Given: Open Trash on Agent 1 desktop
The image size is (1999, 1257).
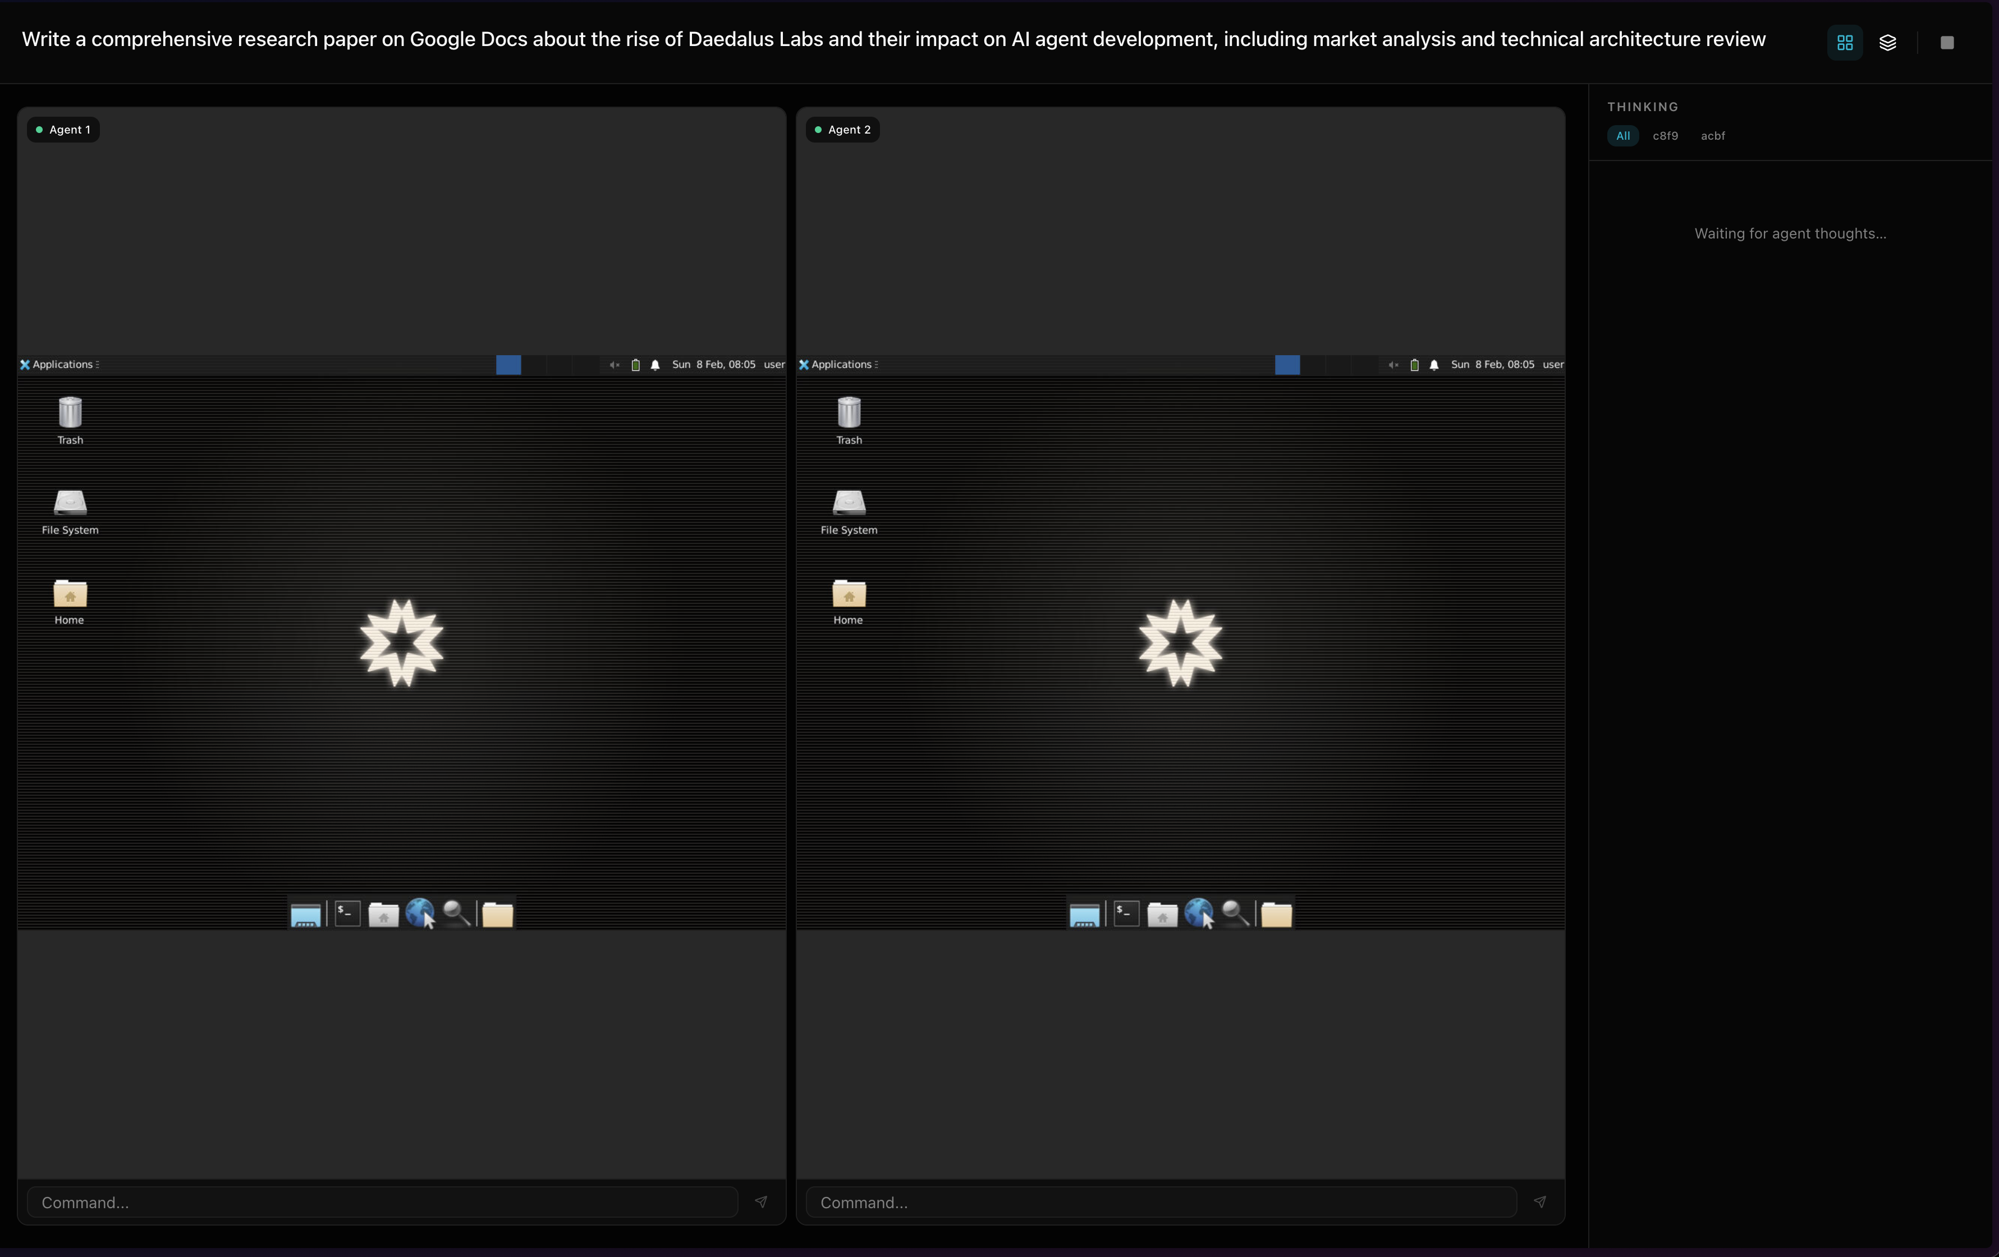Looking at the screenshot, I should point(70,414).
